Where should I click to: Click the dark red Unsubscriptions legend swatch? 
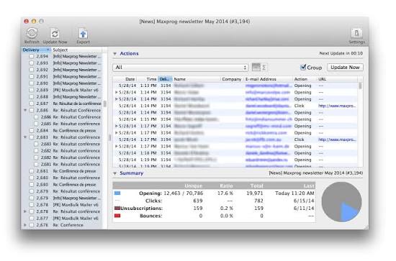tap(117, 209)
